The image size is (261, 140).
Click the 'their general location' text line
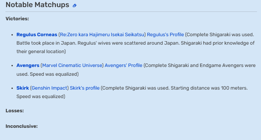[41, 51]
